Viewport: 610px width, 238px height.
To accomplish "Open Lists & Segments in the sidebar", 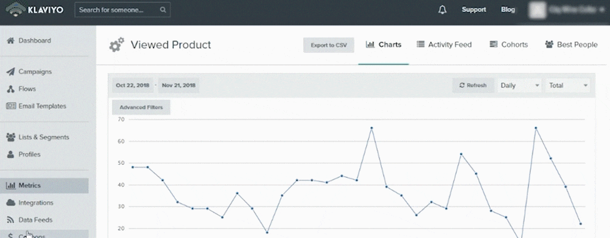I will [x=44, y=137].
